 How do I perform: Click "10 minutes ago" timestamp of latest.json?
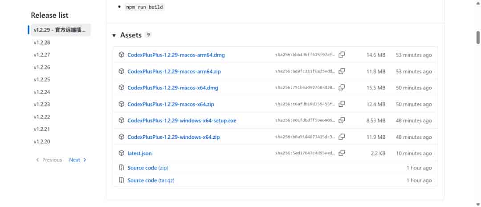tap(414, 153)
